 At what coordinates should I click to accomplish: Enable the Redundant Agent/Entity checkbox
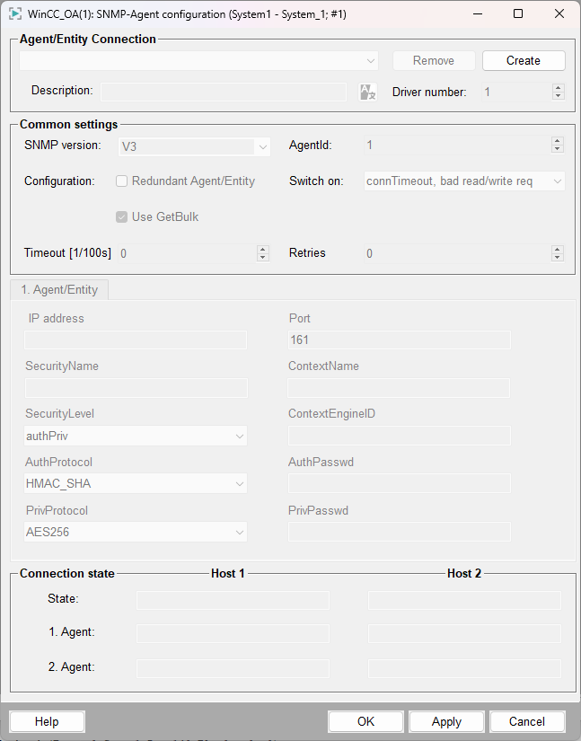tap(122, 181)
